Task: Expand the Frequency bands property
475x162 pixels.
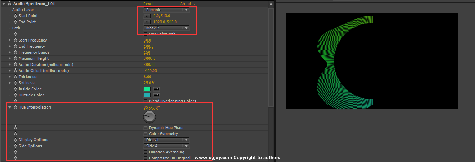Action: click(10, 52)
